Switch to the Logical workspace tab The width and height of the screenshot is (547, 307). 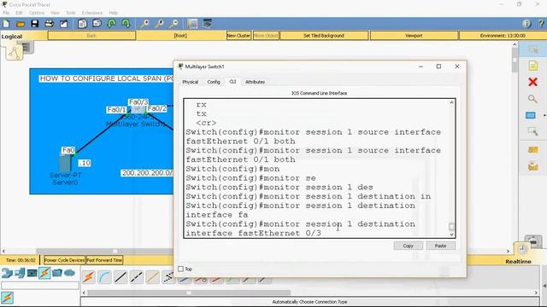12,37
